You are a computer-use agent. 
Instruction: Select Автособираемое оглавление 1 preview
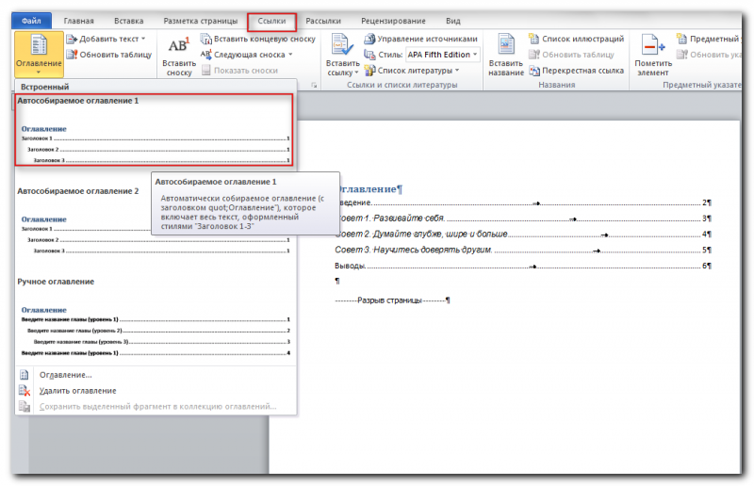154,130
